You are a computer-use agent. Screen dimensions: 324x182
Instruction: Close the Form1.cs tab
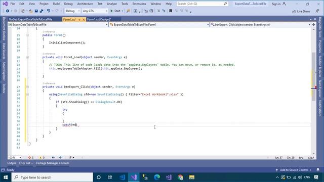[84, 20]
